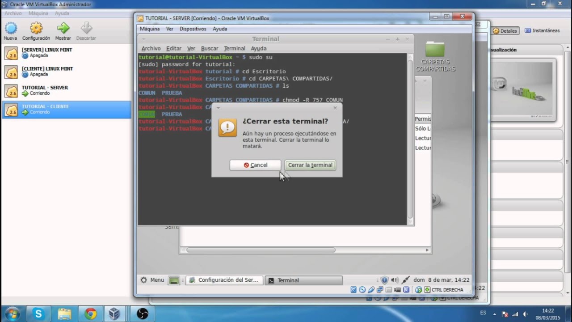Screen dimensions: 572x322
Task: Click the green Mostrar arrow icon
Action: tap(63, 29)
